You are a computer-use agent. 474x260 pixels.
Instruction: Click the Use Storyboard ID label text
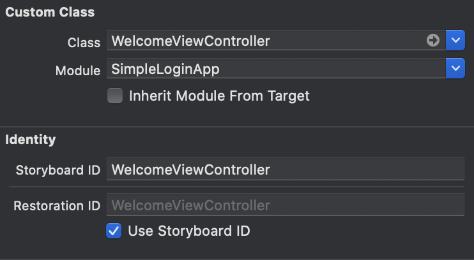(189, 231)
